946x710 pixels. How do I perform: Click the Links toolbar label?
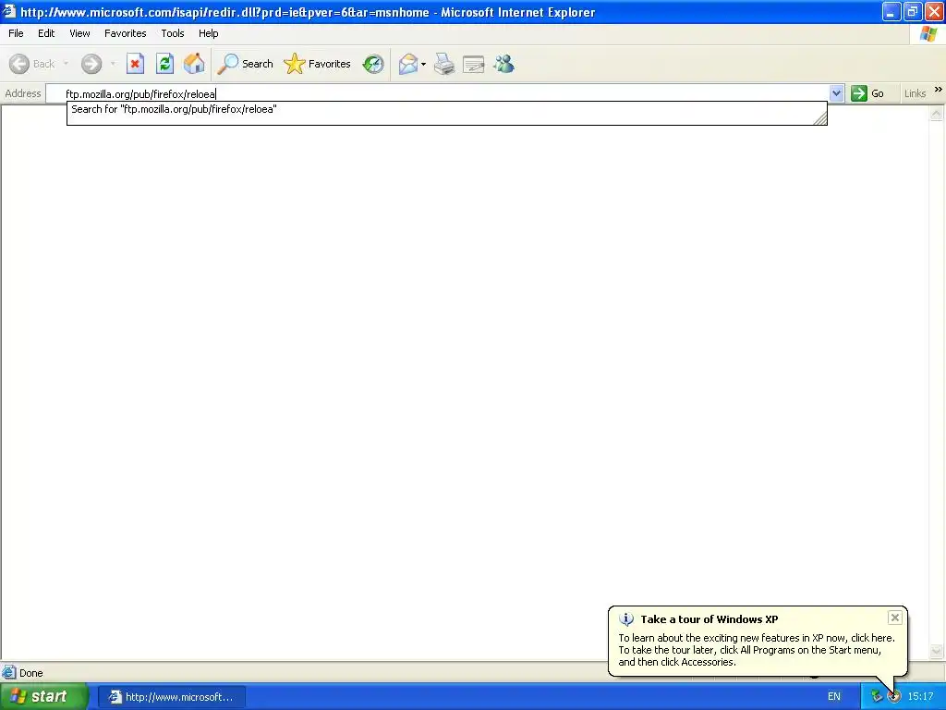pyautogui.click(x=915, y=93)
